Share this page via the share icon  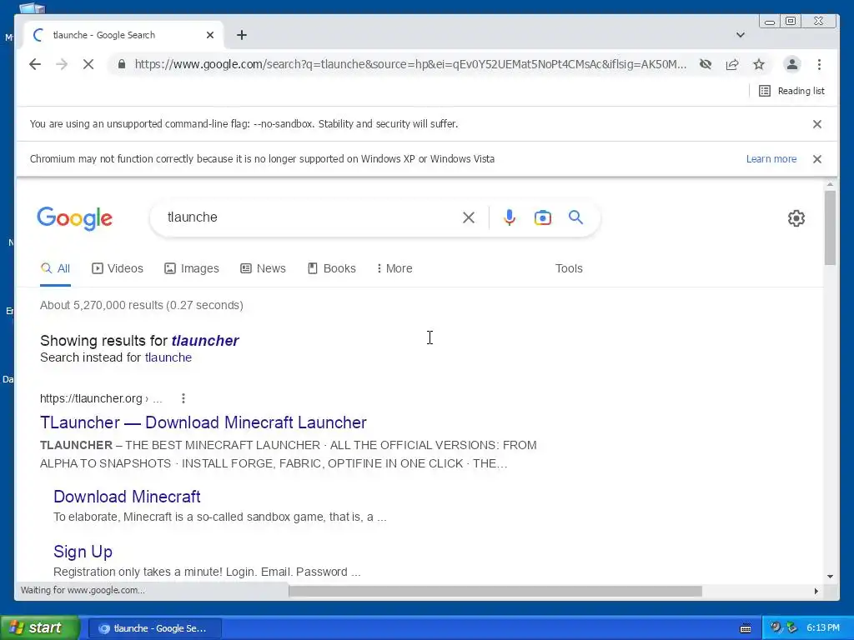[x=732, y=64]
